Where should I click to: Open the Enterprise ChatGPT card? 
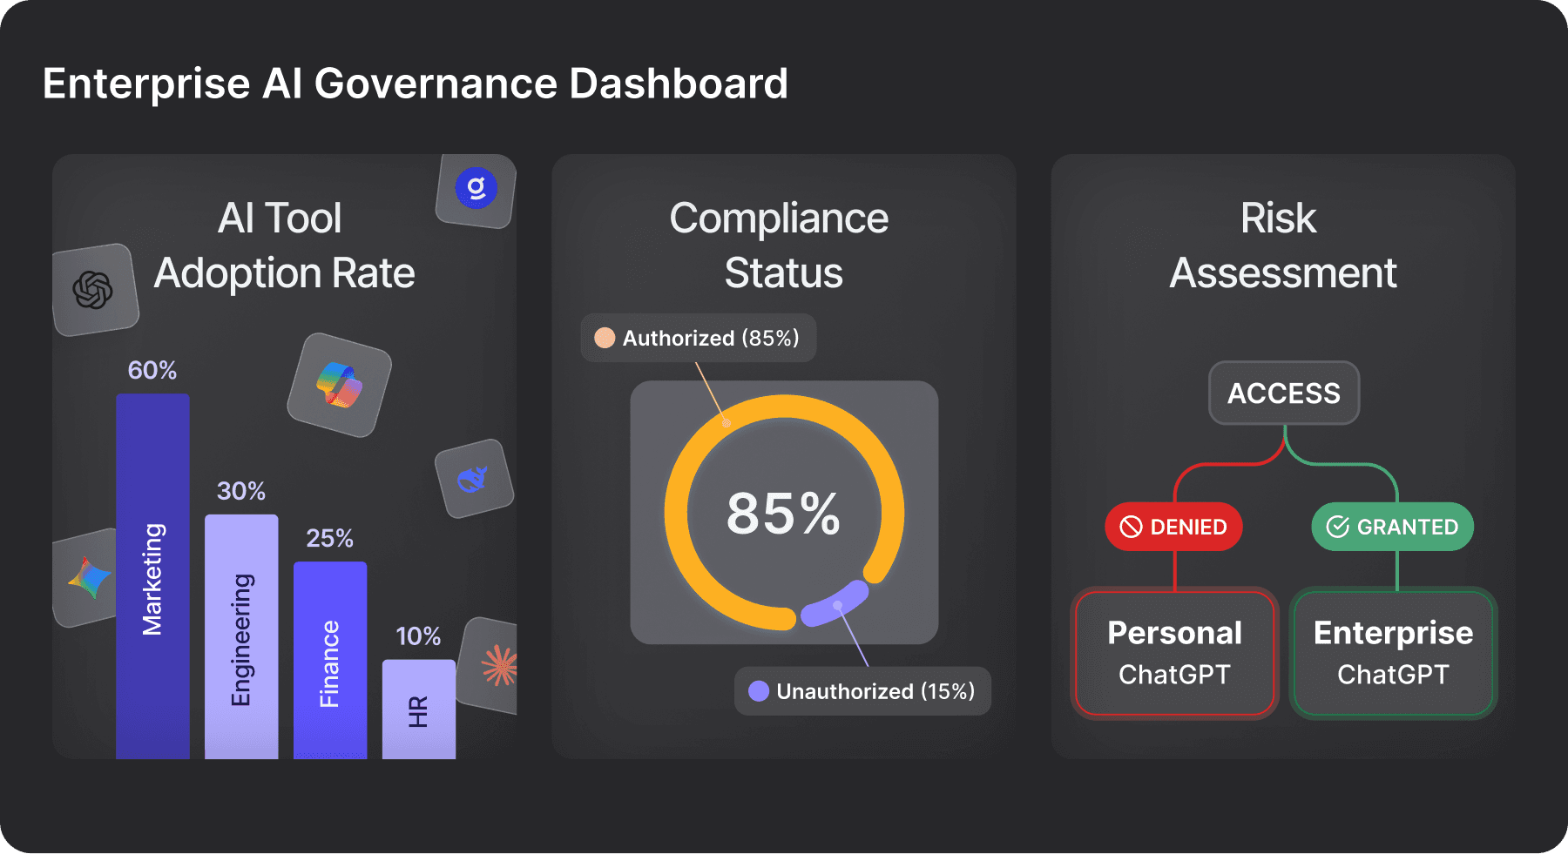click(x=1393, y=653)
